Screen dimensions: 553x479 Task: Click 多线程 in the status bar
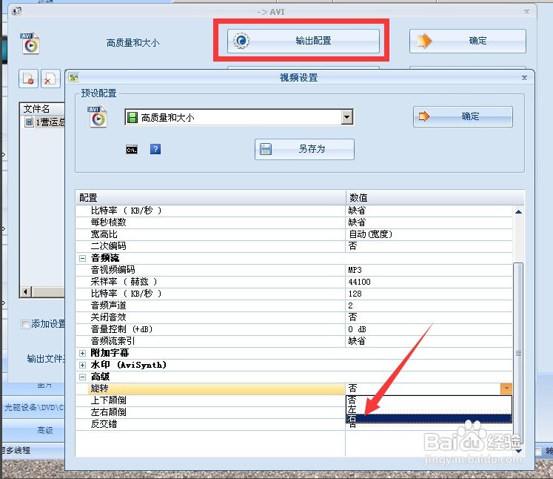(x=17, y=450)
